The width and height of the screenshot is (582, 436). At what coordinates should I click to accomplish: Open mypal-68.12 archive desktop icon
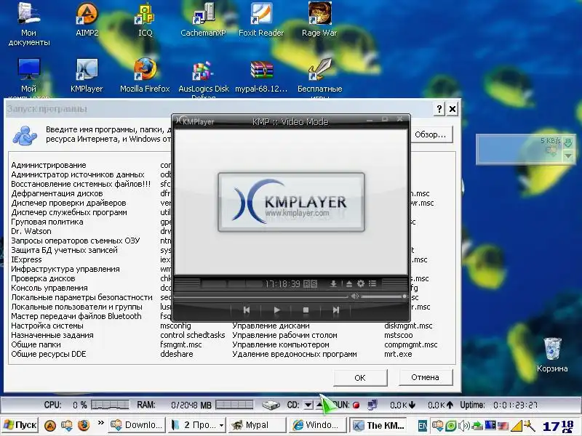coord(261,76)
